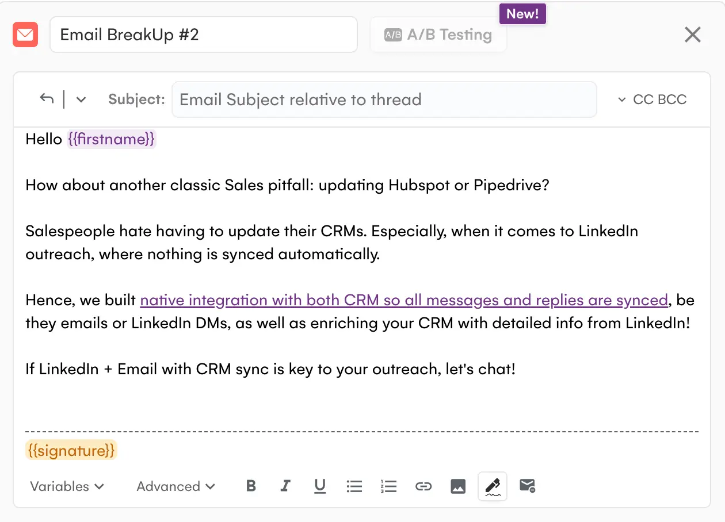The height and width of the screenshot is (522, 725).
Task: Insert an image into the email body
Action: click(458, 486)
